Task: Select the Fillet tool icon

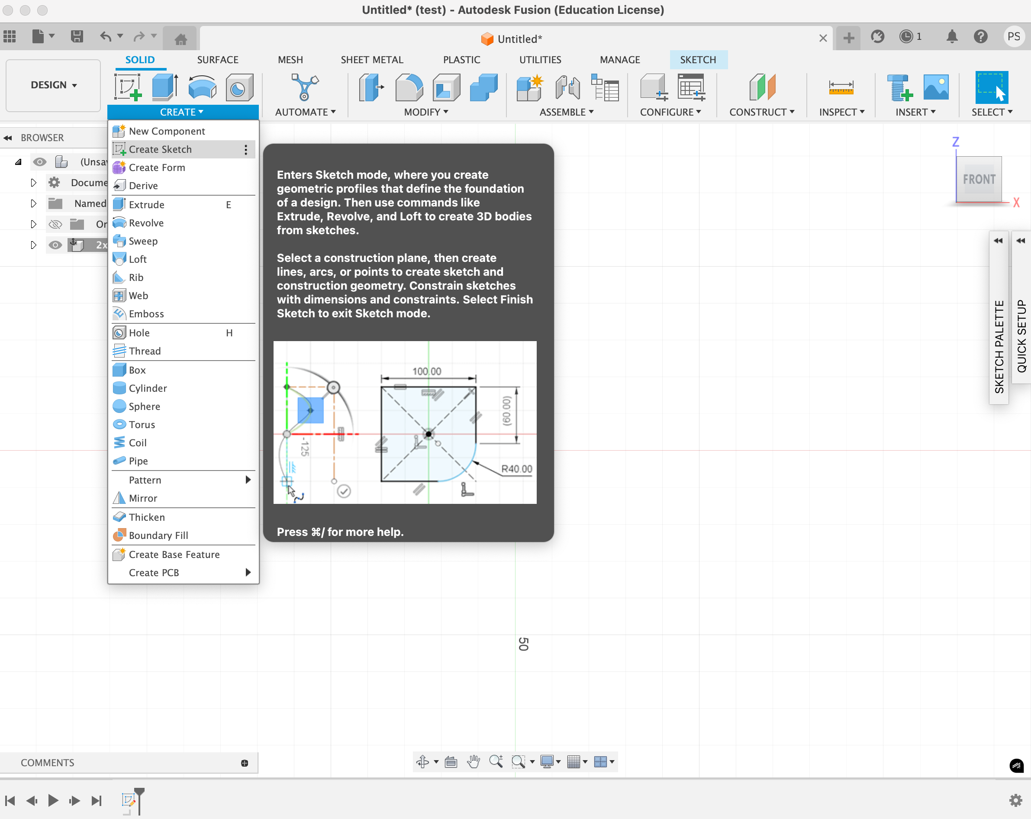Action: 409,87
